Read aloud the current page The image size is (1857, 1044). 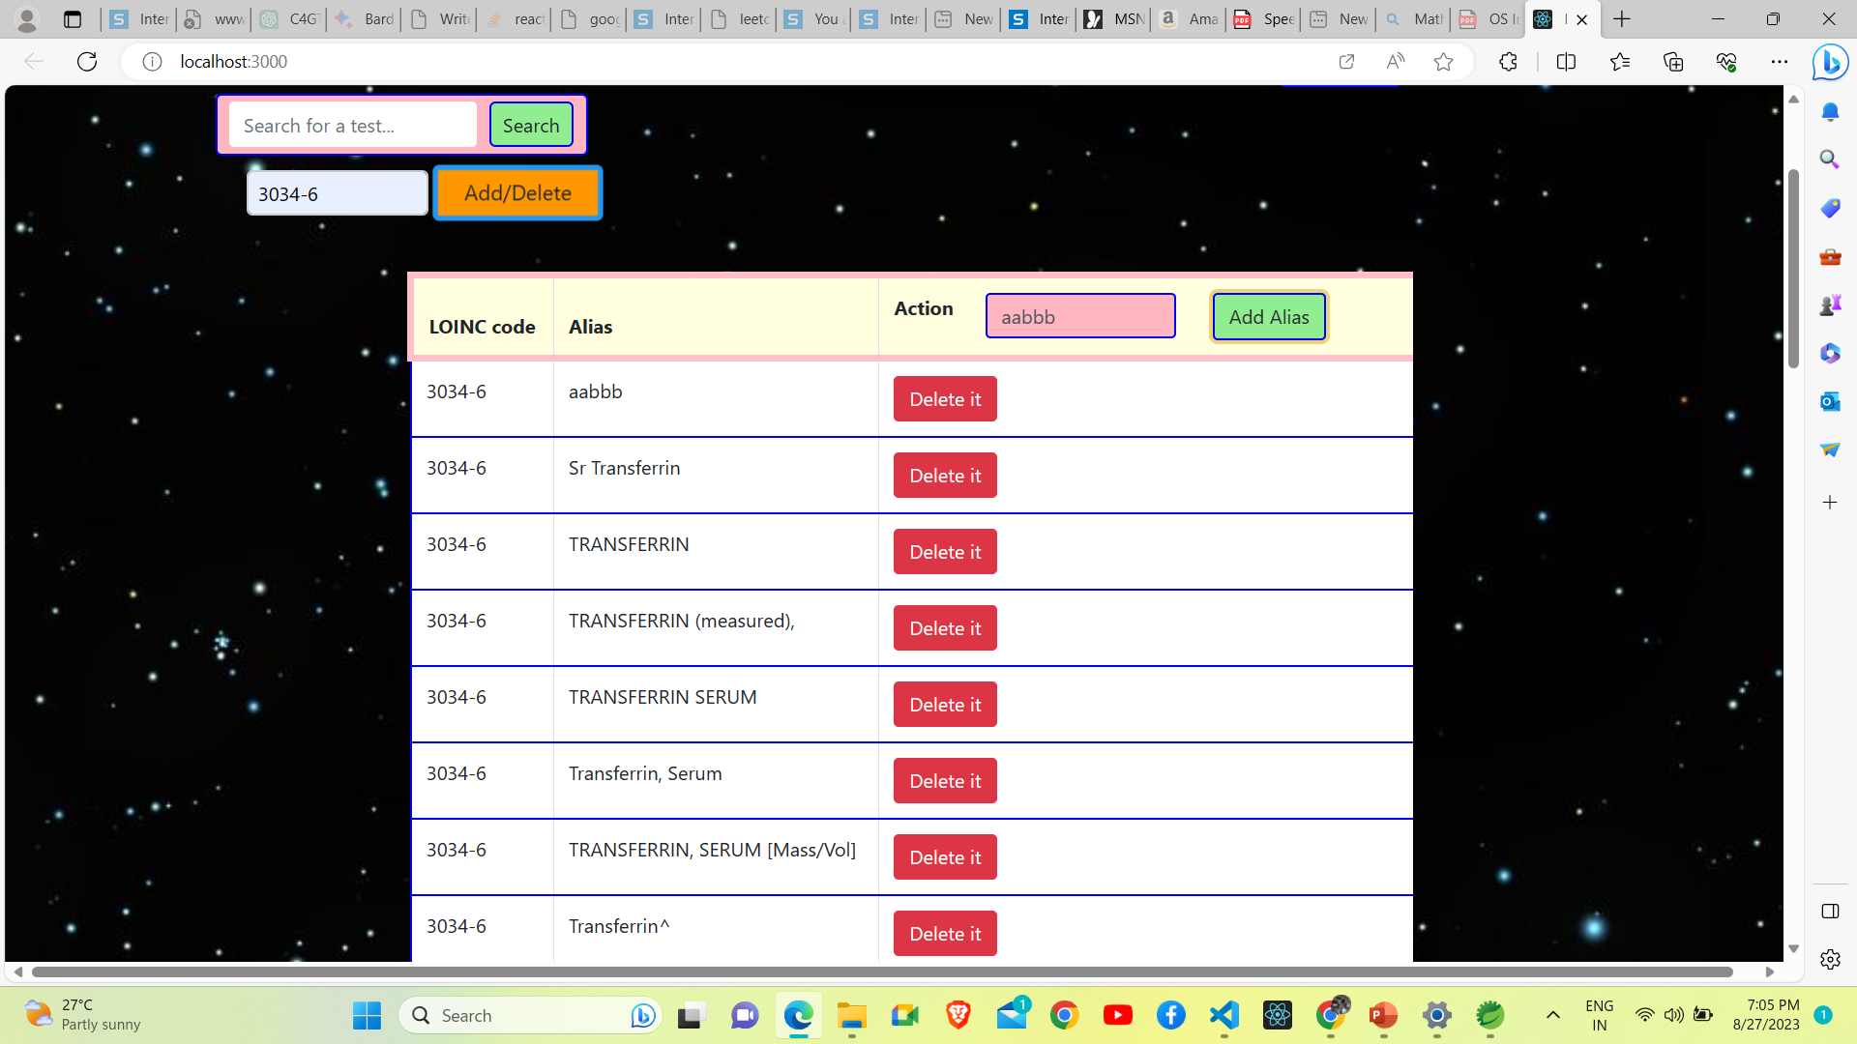1396,61
